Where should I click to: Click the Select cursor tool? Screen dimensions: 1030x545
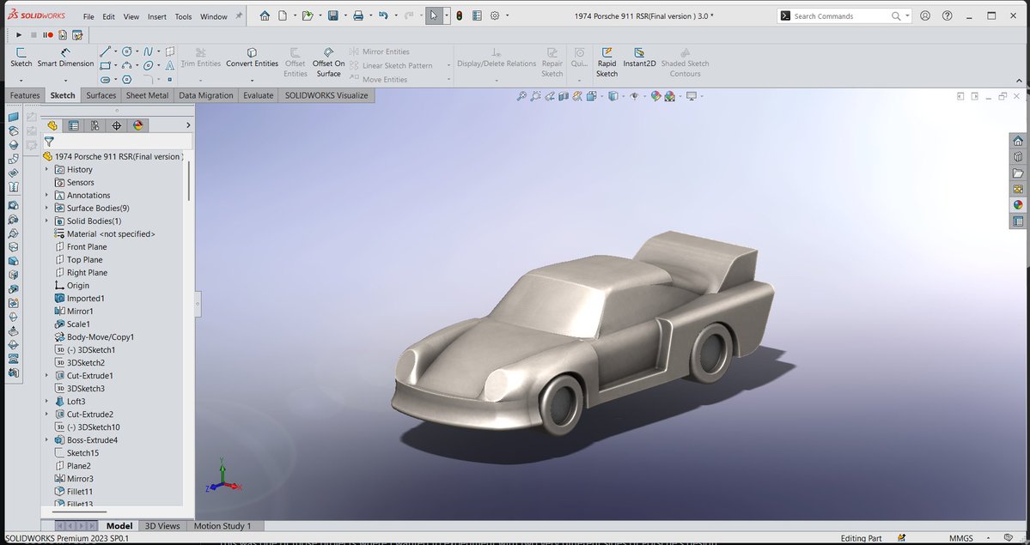pyautogui.click(x=434, y=15)
